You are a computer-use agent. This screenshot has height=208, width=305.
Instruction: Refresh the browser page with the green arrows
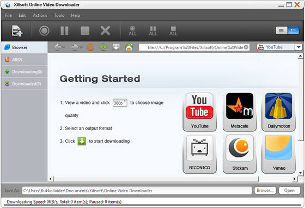103,47
